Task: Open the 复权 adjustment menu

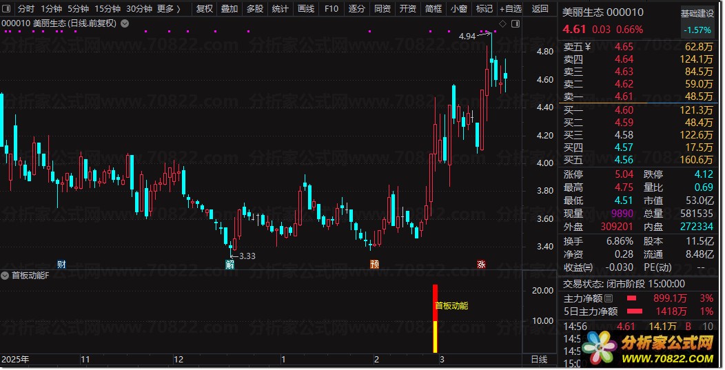Action: pyautogui.click(x=205, y=9)
